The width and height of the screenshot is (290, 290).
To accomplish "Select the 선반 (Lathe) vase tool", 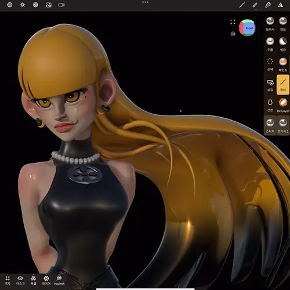I will tap(270, 106).
